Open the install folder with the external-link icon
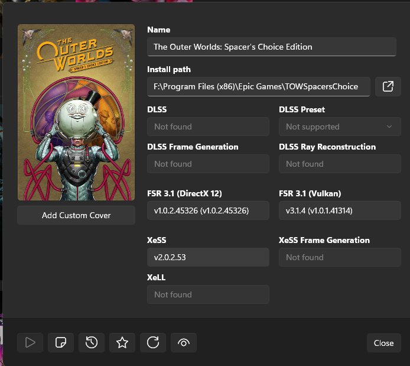 388,86
